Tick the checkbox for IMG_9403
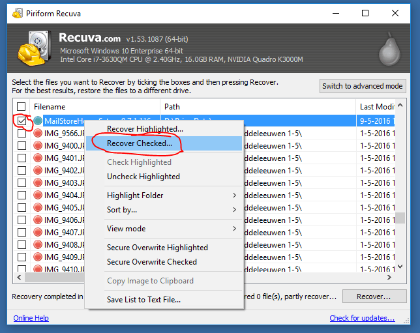The width and height of the screenshot is (420, 333). [x=22, y=182]
